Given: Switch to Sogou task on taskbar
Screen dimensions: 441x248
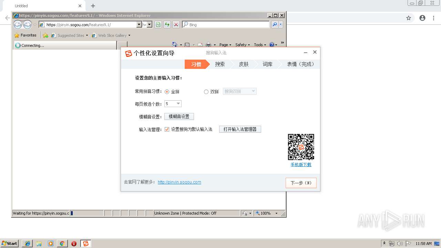Looking at the screenshot, I should (85, 244).
